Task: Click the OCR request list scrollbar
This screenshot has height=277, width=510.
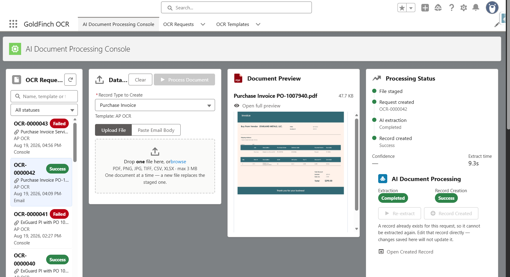Action: 75,142
